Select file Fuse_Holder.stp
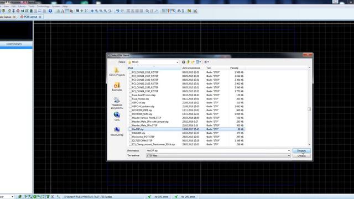Image resolution: width=354 pixels, height=199 pixels. [140, 99]
